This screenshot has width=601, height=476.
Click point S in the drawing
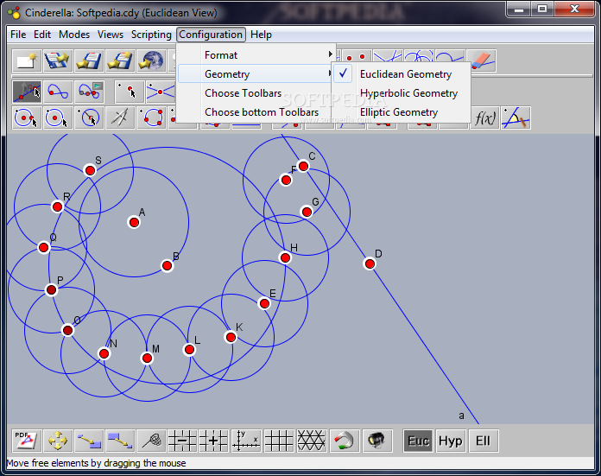point(90,170)
